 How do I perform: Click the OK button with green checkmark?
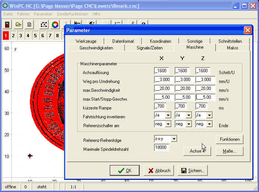124,171
